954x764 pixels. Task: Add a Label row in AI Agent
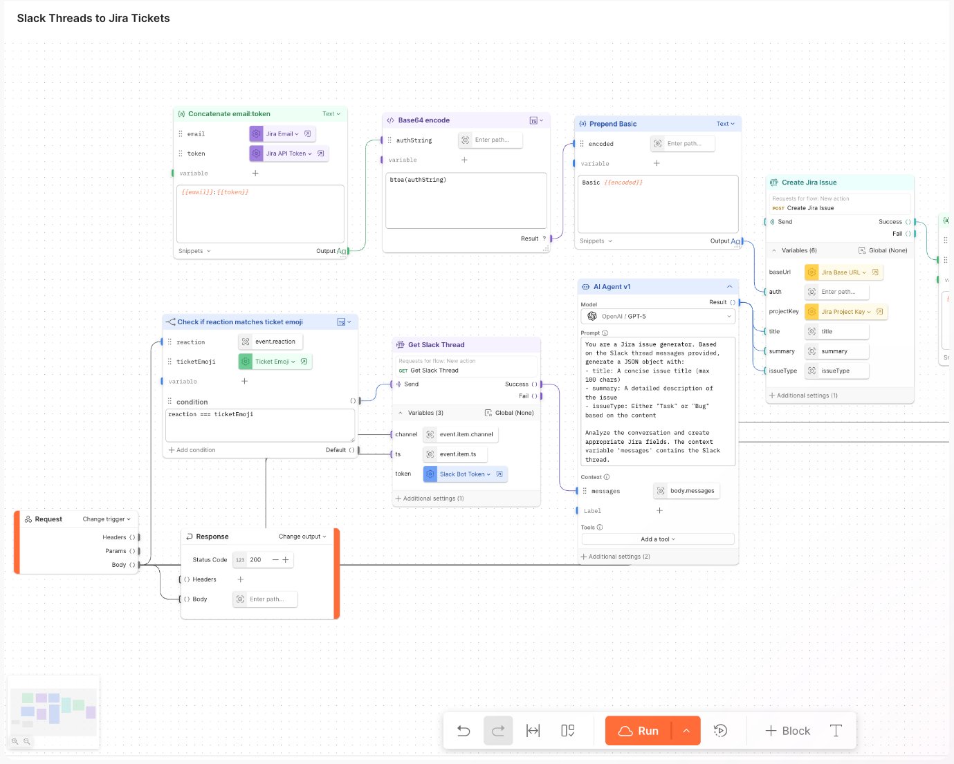tap(659, 511)
